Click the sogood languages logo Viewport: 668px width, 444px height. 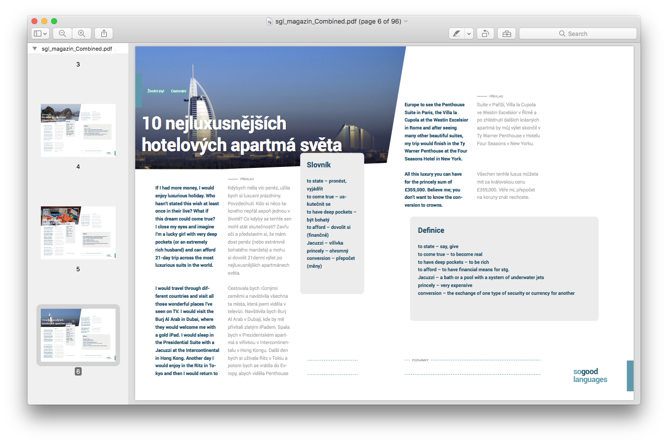point(590,376)
